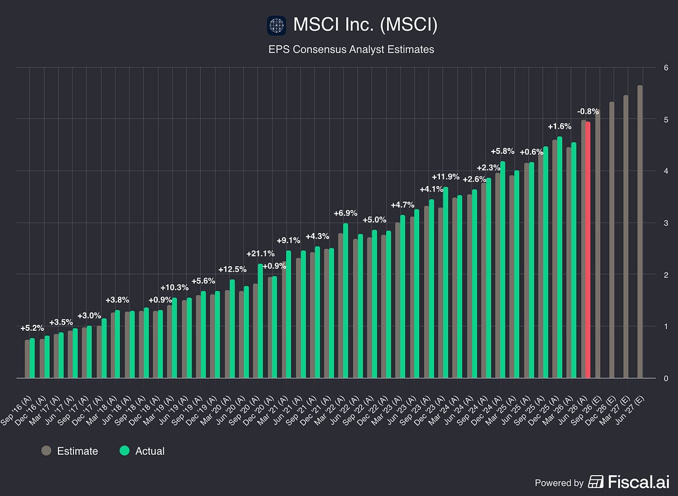Click the -0.8% miss label
This screenshot has height=496, width=678.
point(588,111)
